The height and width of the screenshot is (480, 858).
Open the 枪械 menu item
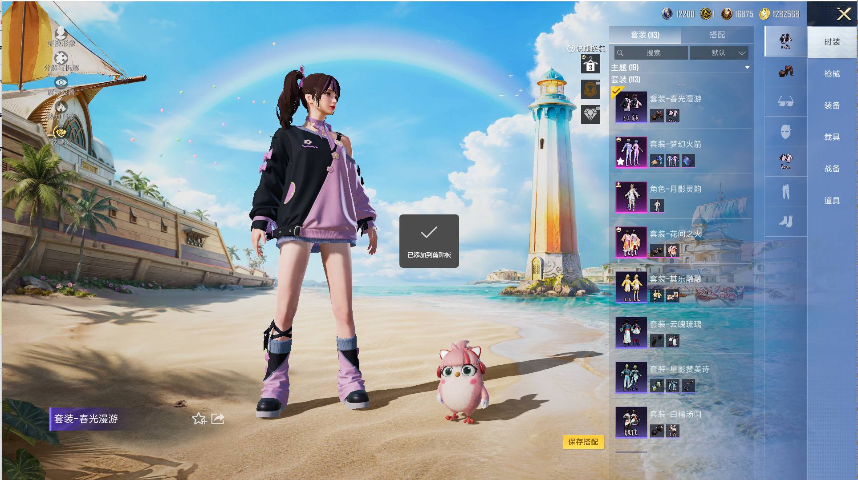point(832,74)
